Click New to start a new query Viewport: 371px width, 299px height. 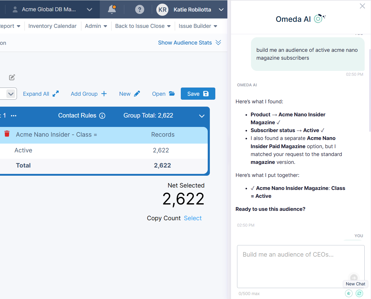[x=129, y=94]
